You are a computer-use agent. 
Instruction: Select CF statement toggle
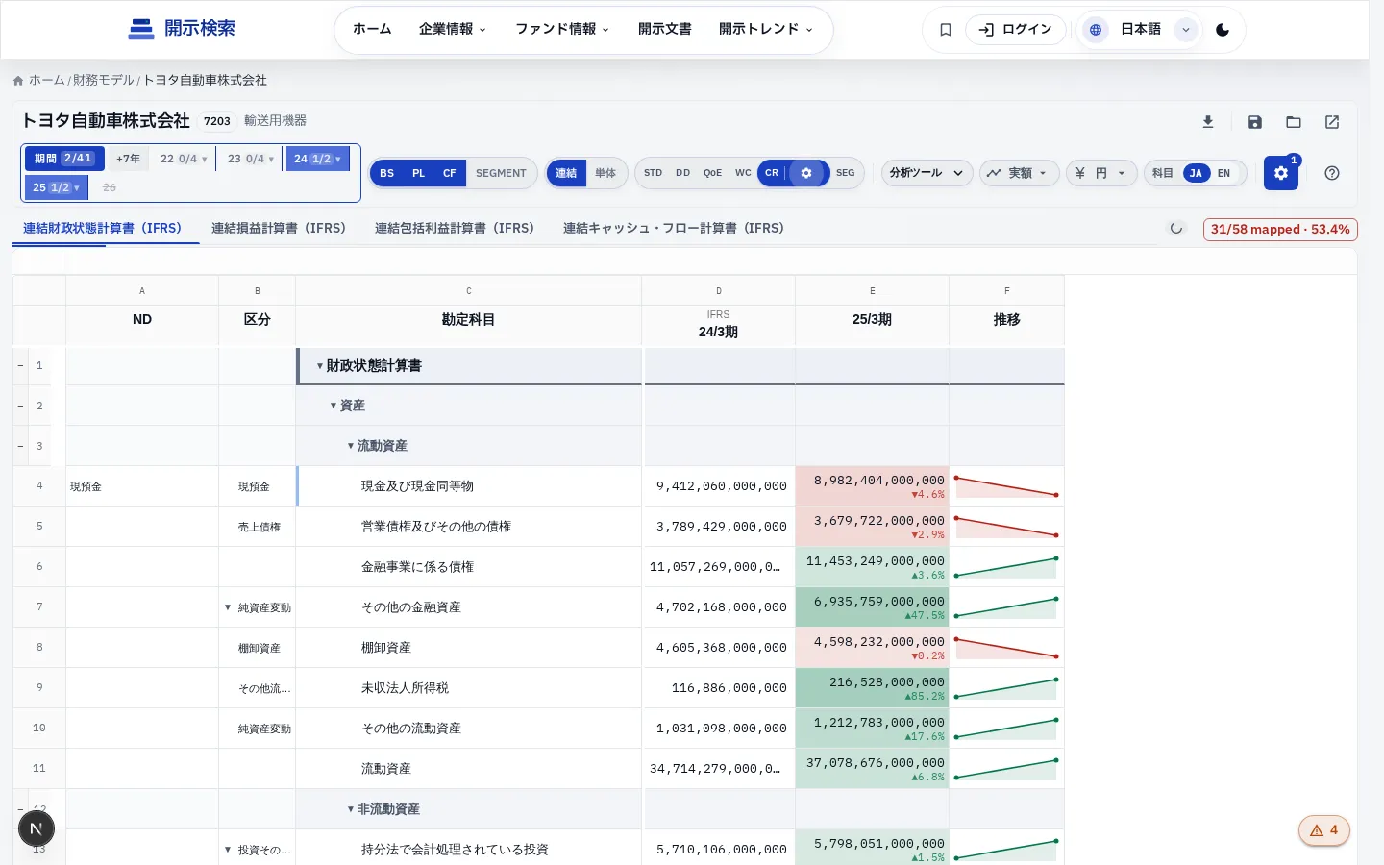(450, 173)
